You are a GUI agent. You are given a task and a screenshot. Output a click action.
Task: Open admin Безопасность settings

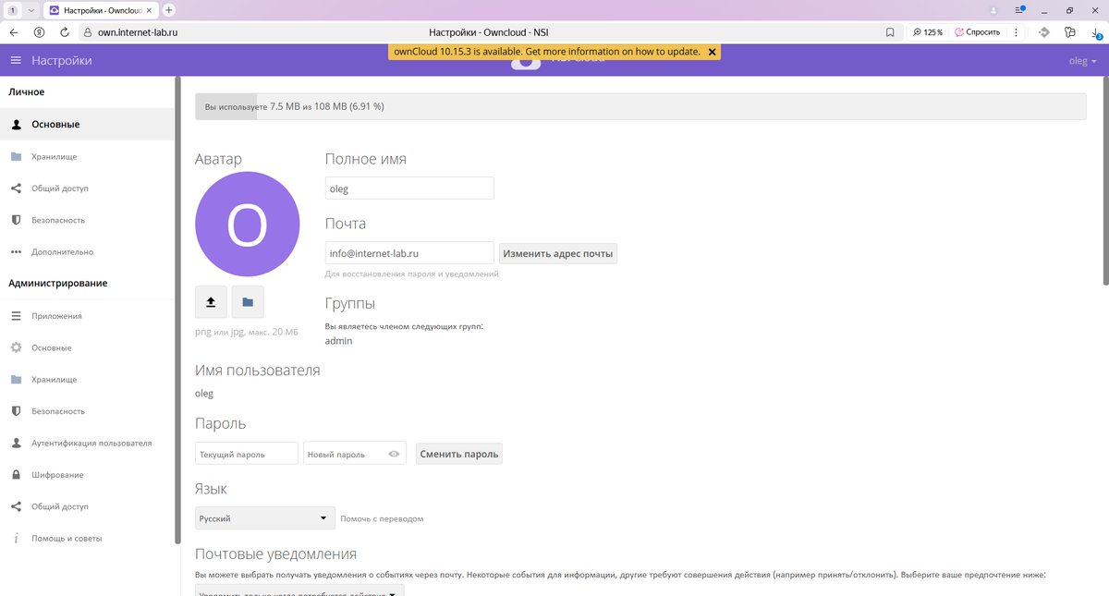(87, 410)
